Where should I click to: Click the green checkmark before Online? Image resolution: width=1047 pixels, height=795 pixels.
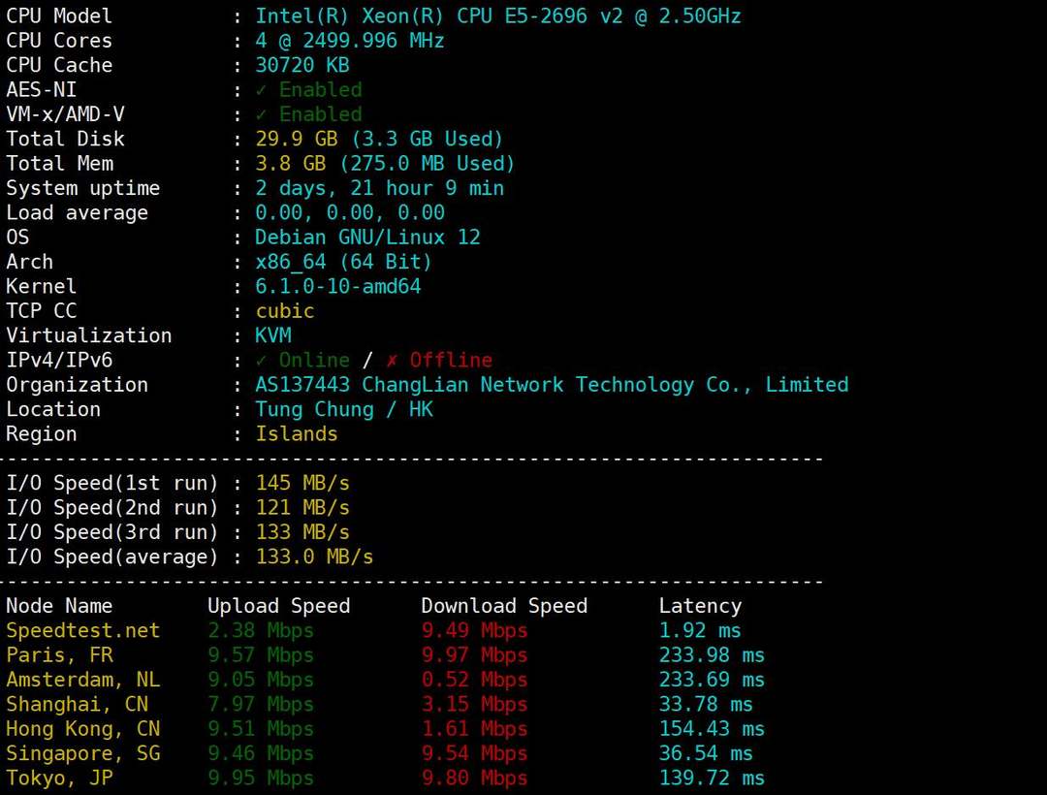coord(261,361)
